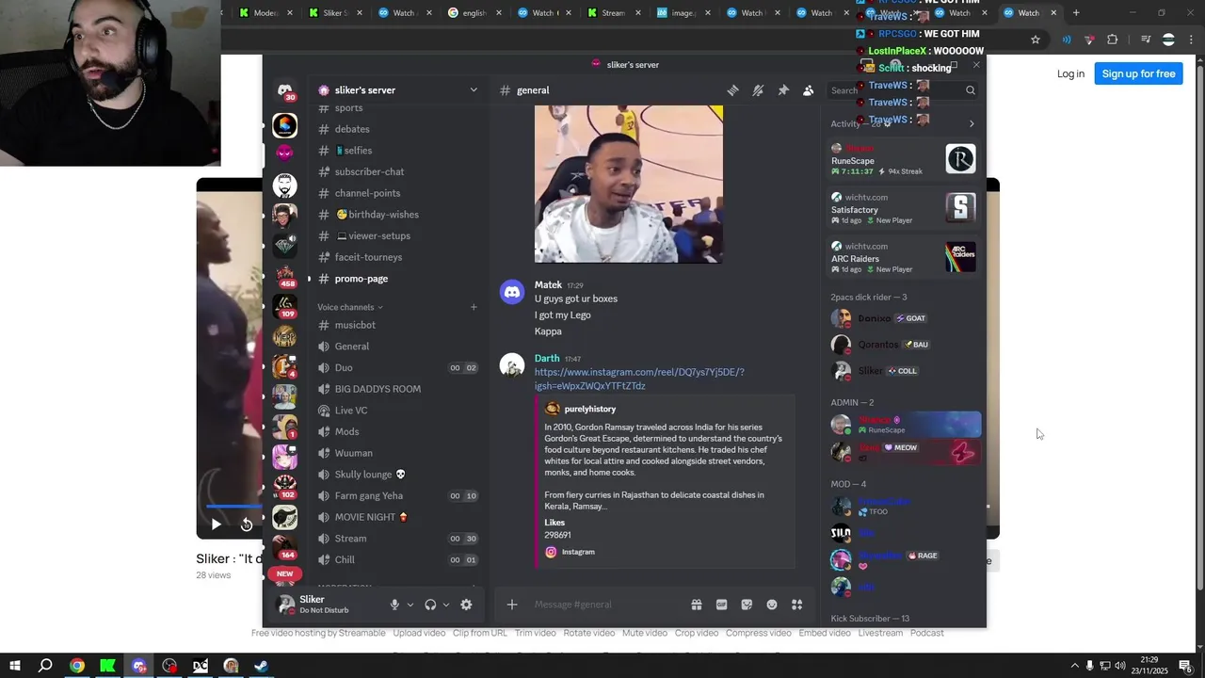Open the sticker picker icon
This screenshot has height=678, width=1205.
coord(747,605)
